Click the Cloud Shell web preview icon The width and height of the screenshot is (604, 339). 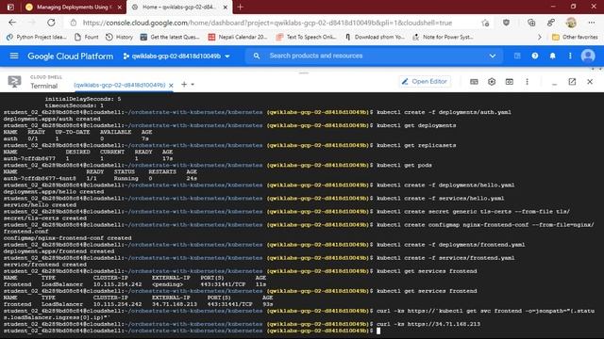(x=510, y=82)
